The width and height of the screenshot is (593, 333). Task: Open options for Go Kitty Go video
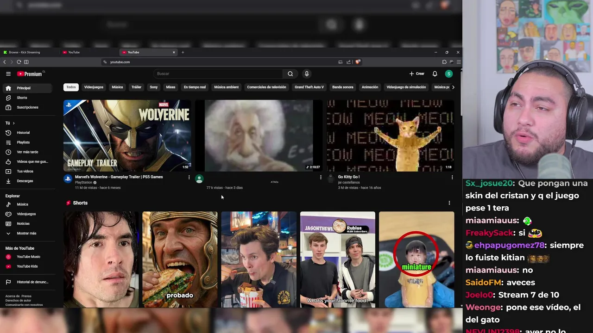click(x=452, y=177)
